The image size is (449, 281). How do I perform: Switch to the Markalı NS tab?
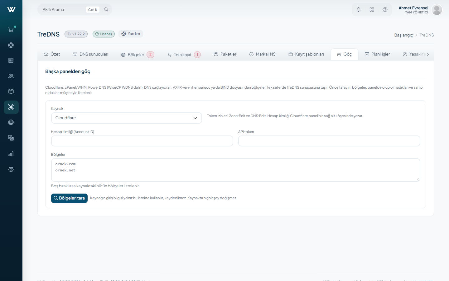point(262,54)
